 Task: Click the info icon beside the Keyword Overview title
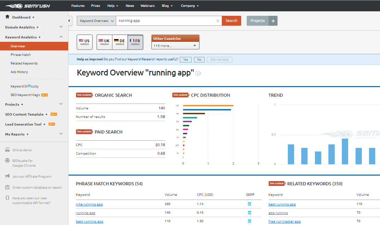coord(198,73)
